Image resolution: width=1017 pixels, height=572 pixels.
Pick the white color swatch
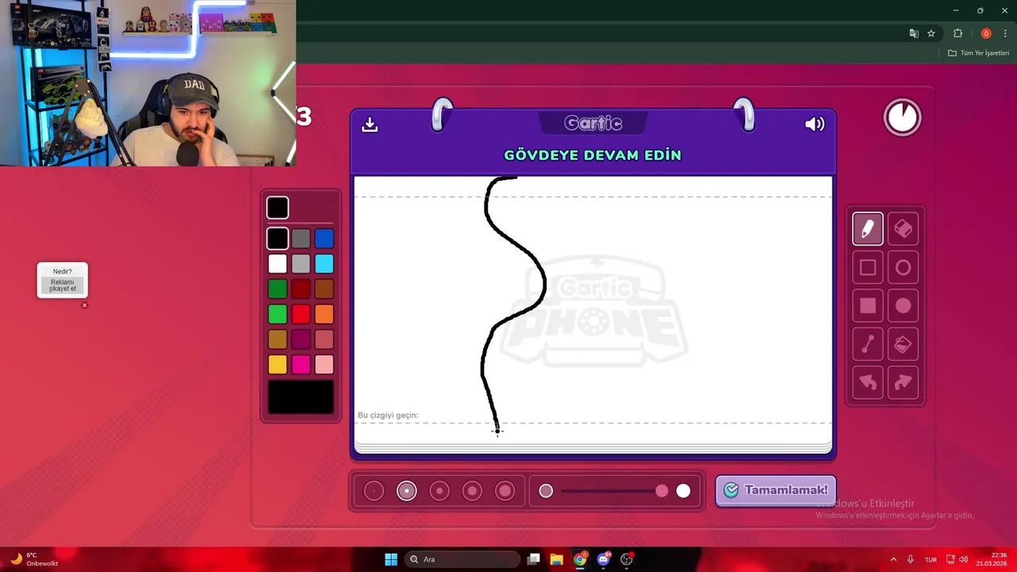pyautogui.click(x=277, y=264)
